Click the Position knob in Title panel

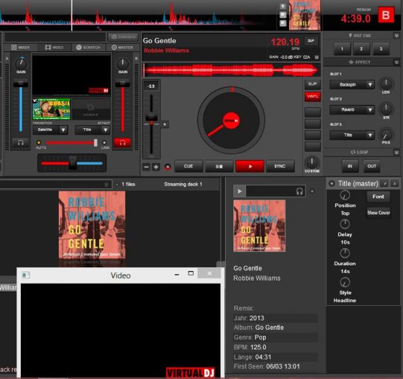pos(345,196)
